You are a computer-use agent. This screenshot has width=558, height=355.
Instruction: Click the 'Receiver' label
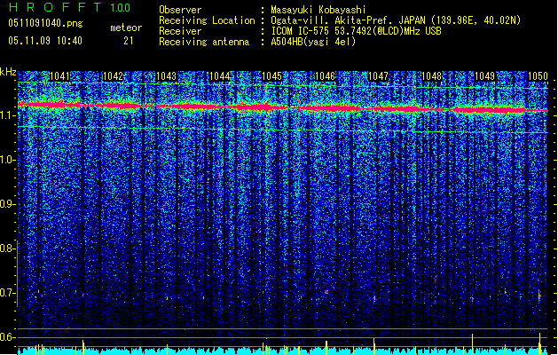180,31
